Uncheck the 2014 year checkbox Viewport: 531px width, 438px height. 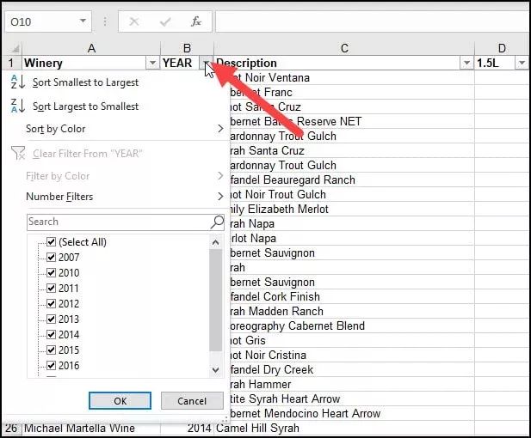pyautogui.click(x=51, y=335)
